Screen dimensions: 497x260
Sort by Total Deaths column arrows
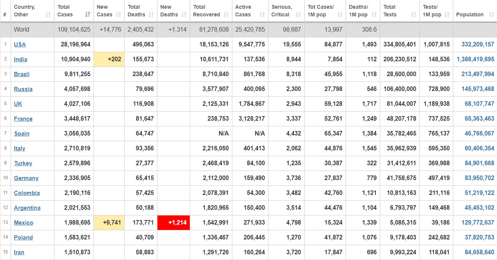pos(151,15)
